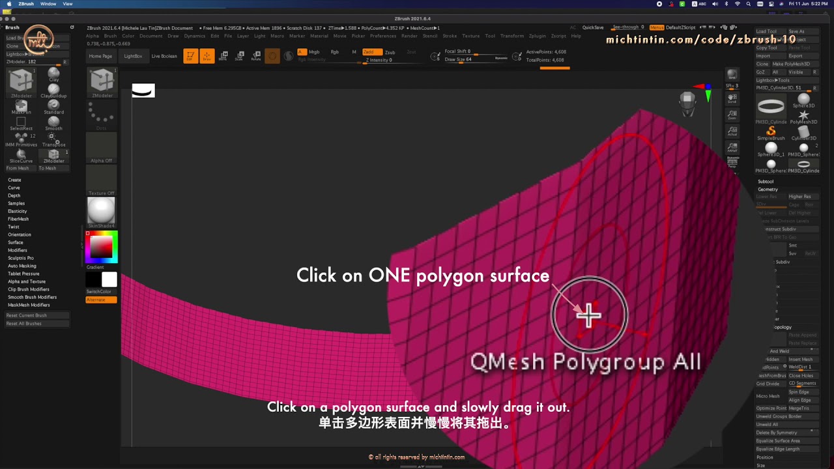Viewport: 834px width, 469px height.
Task: Open the SkinShade4 material selector
Action: (102, 213)
